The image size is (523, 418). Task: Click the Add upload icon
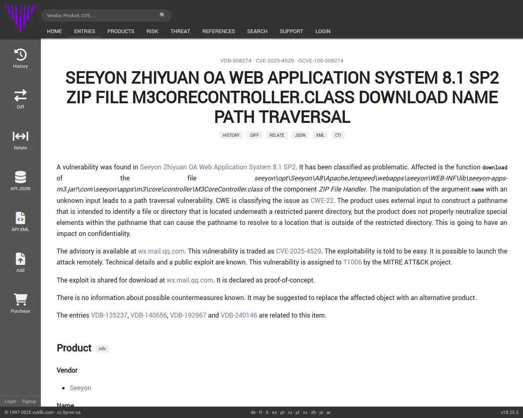20,259
